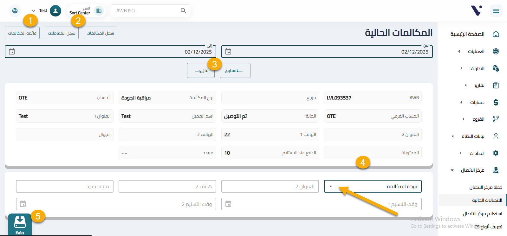Expand the تقارير menu arrow

point(465,85)
